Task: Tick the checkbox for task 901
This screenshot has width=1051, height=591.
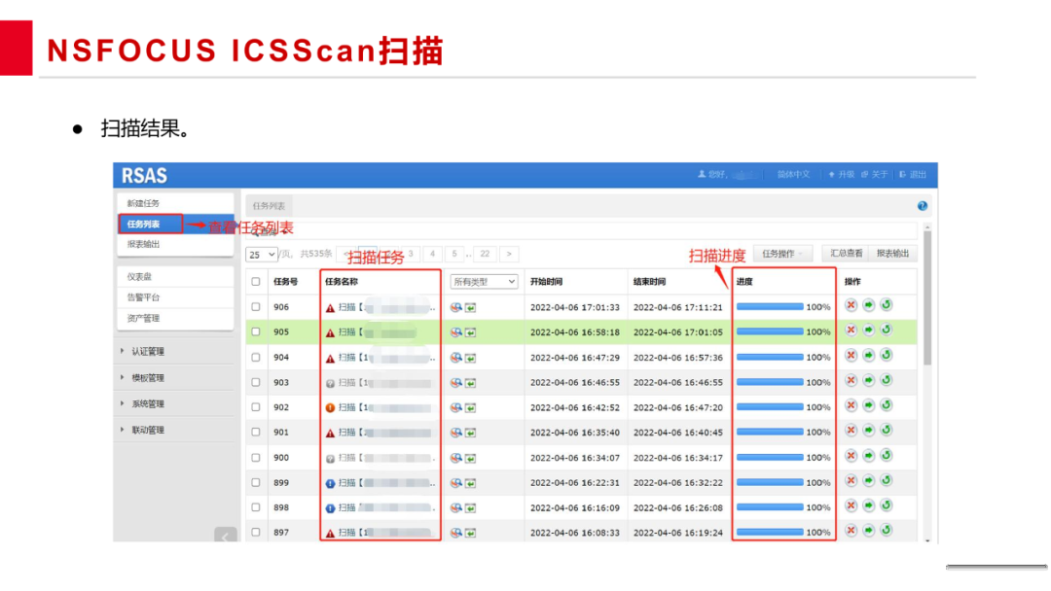Action: (x=255, y=433)
